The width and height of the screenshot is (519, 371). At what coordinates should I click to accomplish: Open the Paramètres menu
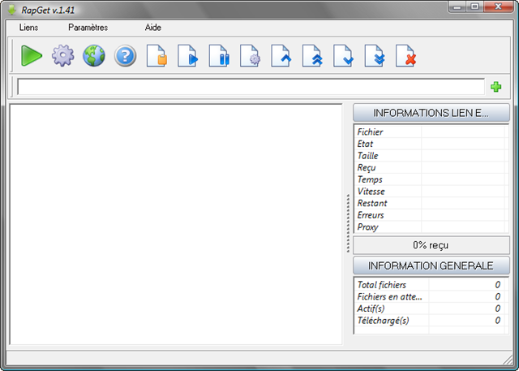(88, 28)
